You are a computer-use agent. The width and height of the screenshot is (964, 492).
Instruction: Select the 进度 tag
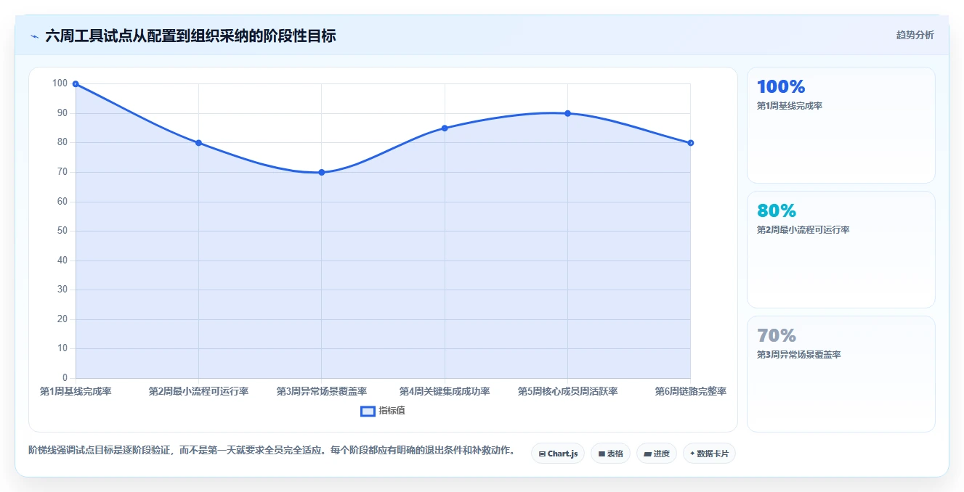coord(657,454)
